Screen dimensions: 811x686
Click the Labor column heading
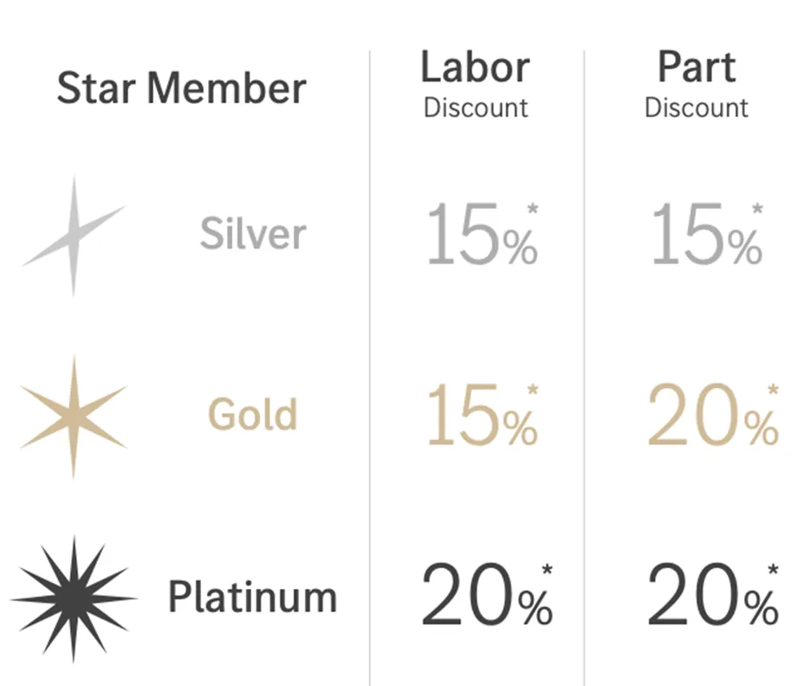pyautogui.click(x=475, y=67)
